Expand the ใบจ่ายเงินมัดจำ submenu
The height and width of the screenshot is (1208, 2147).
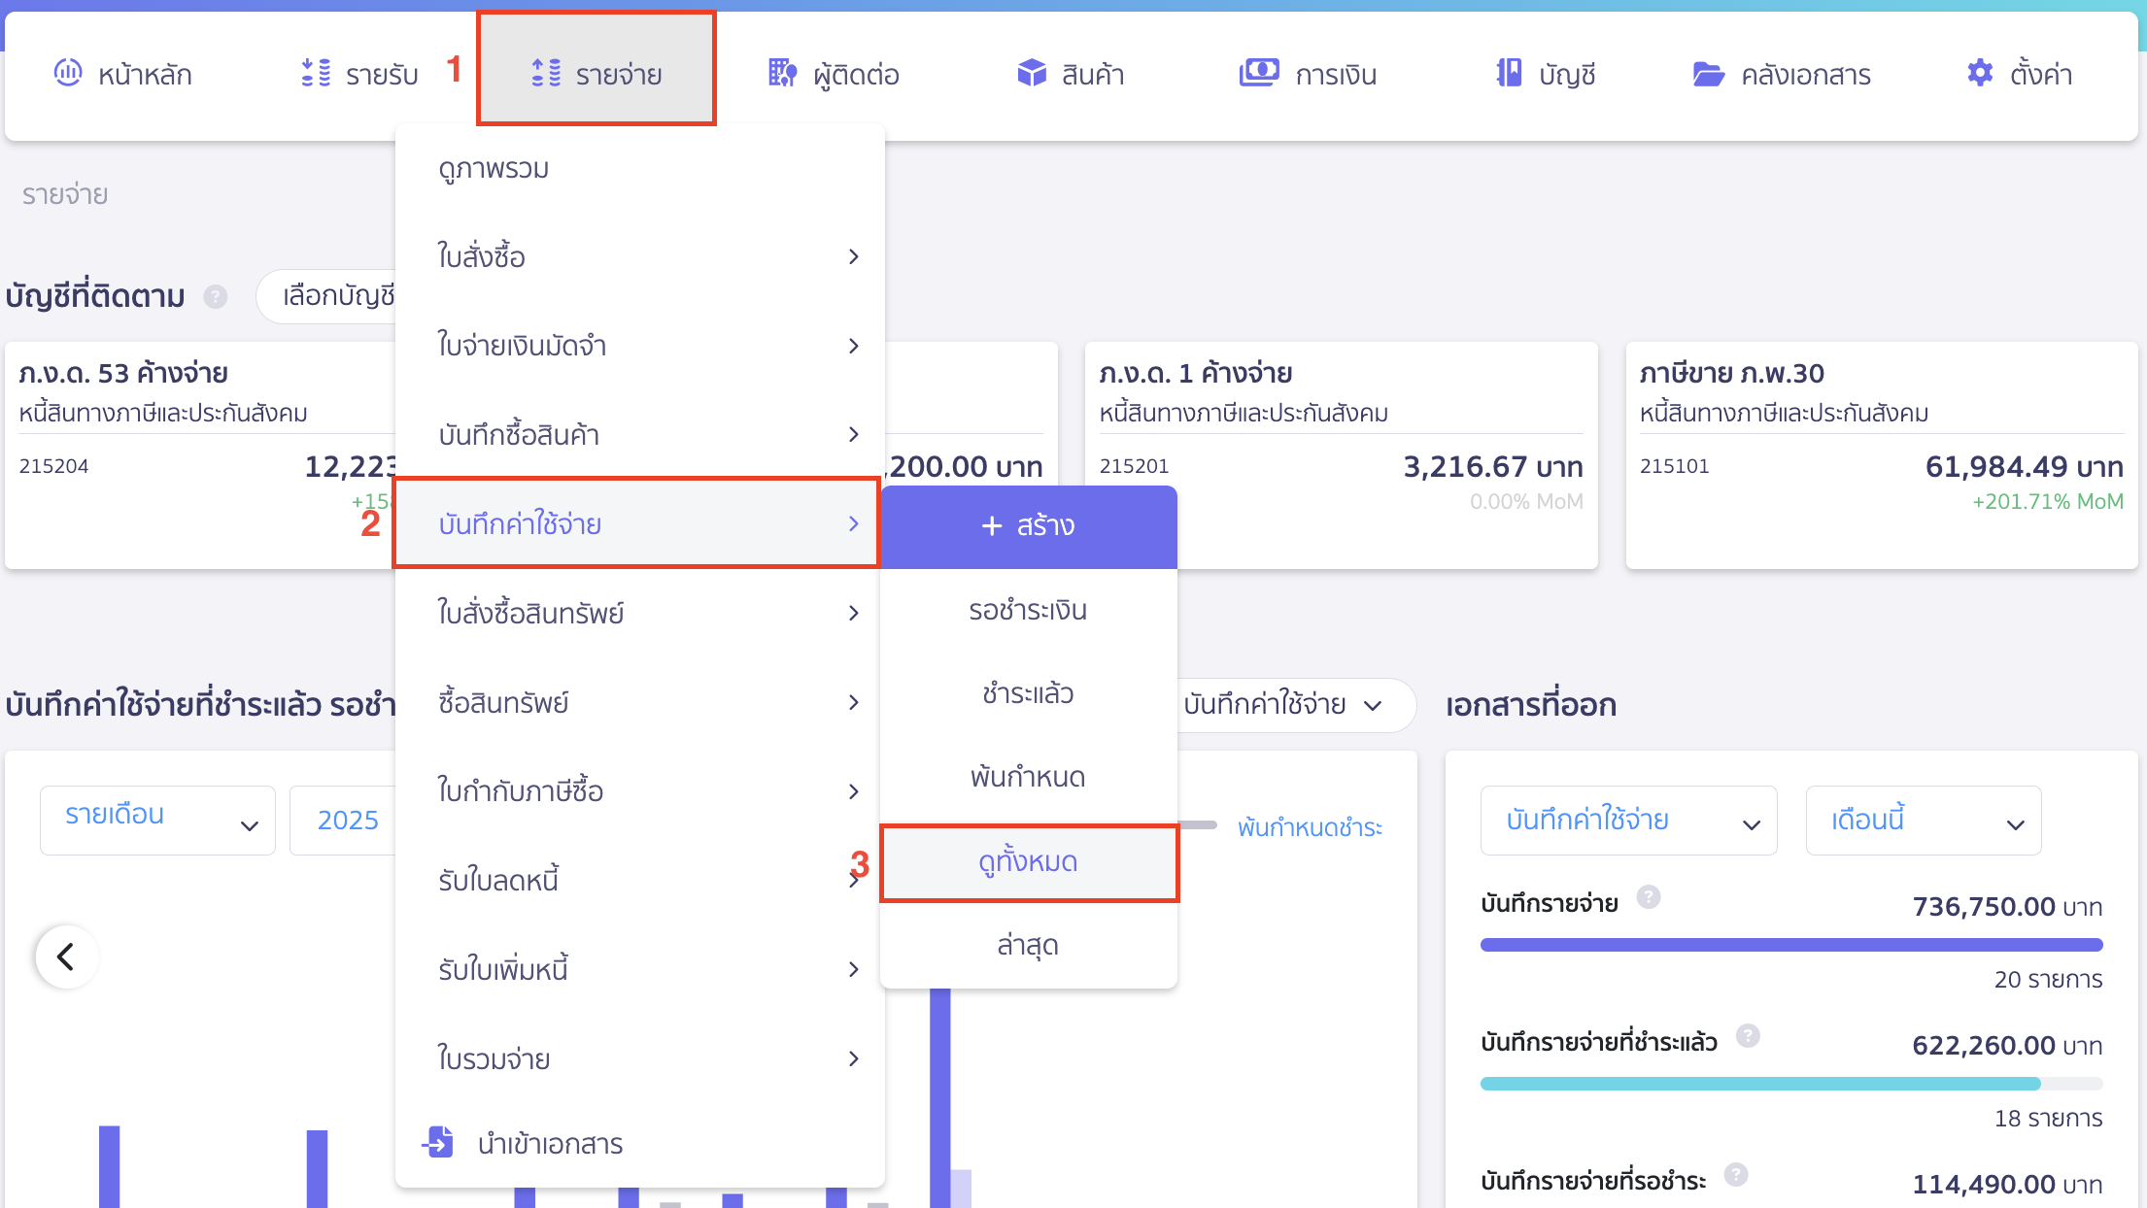coord(639,346)
